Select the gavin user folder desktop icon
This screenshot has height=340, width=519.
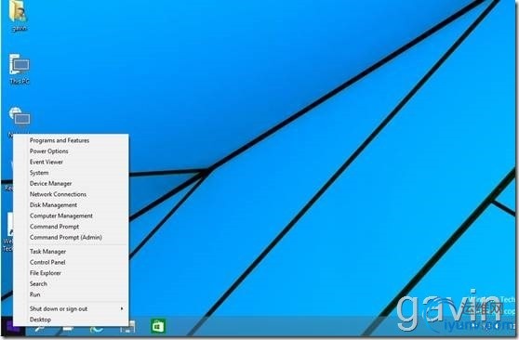coord(19,16)
